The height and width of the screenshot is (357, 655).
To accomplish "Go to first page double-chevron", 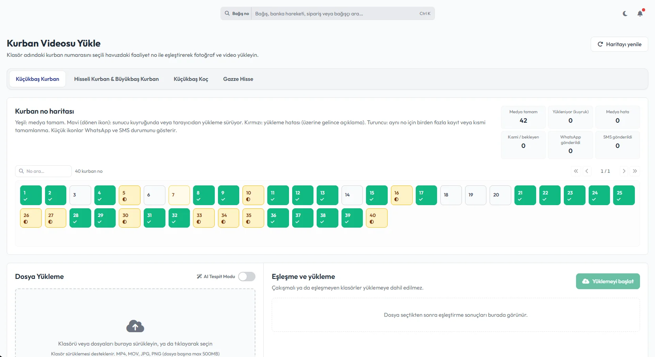I will [x=576, y=171].
